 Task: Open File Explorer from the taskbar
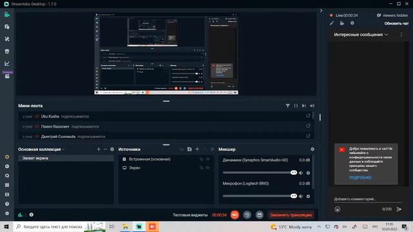[x=125, y=226]
